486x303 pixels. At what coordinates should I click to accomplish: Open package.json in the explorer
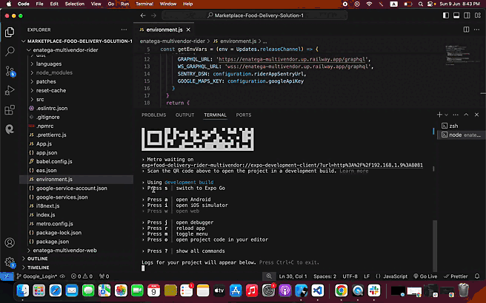point(53,241)
